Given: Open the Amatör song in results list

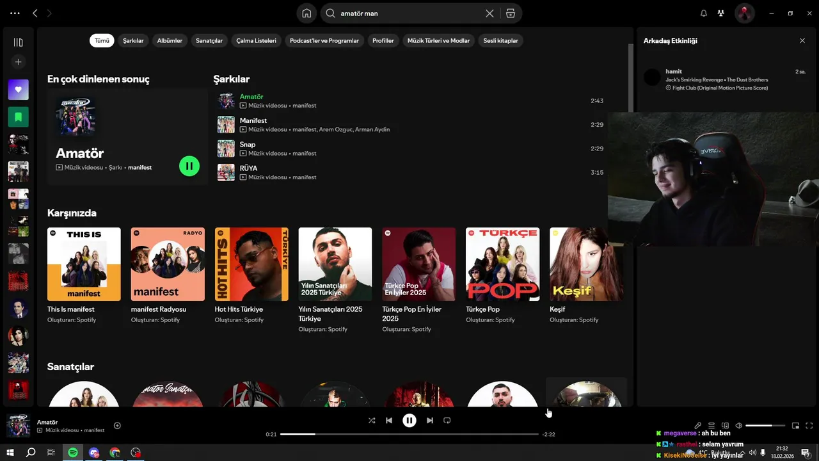Looking at the screenshot, I should point(410,101).
